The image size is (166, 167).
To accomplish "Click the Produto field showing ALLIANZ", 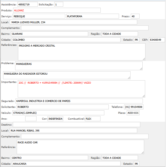I will coord(57,10).
